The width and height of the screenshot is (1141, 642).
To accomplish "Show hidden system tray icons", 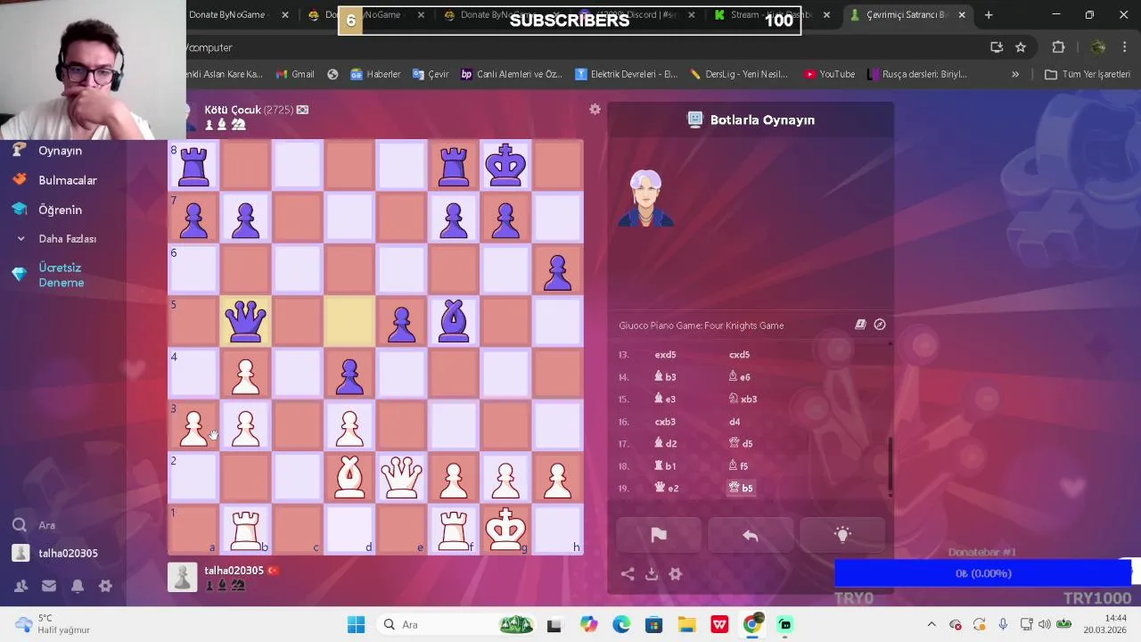I will [x=932, y=624].
